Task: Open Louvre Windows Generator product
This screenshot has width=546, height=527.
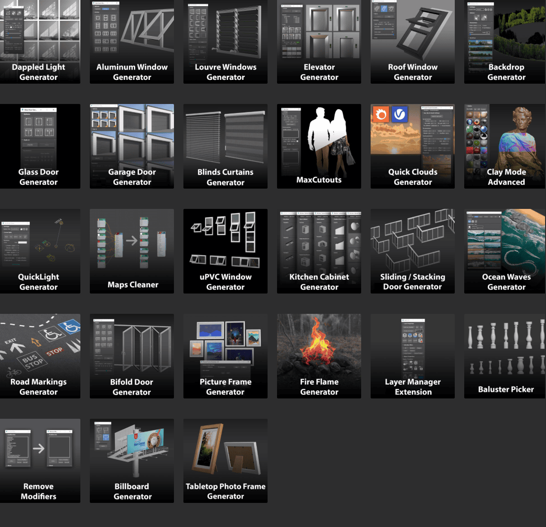Action: (225, 42)
